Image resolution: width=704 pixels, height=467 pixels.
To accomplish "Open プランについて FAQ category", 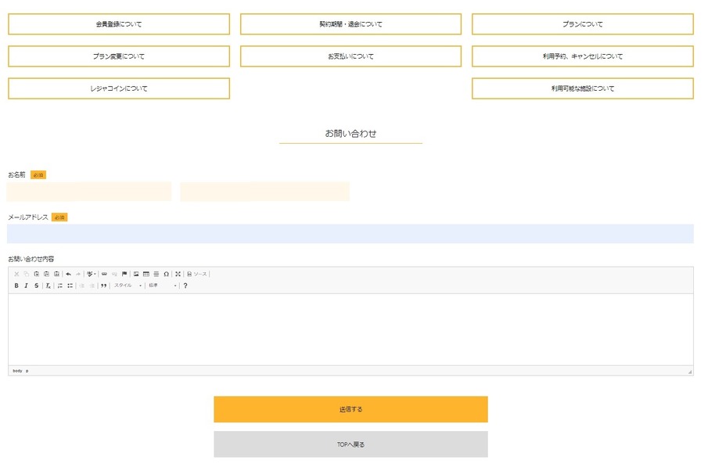I will click(x=583, y=24).
